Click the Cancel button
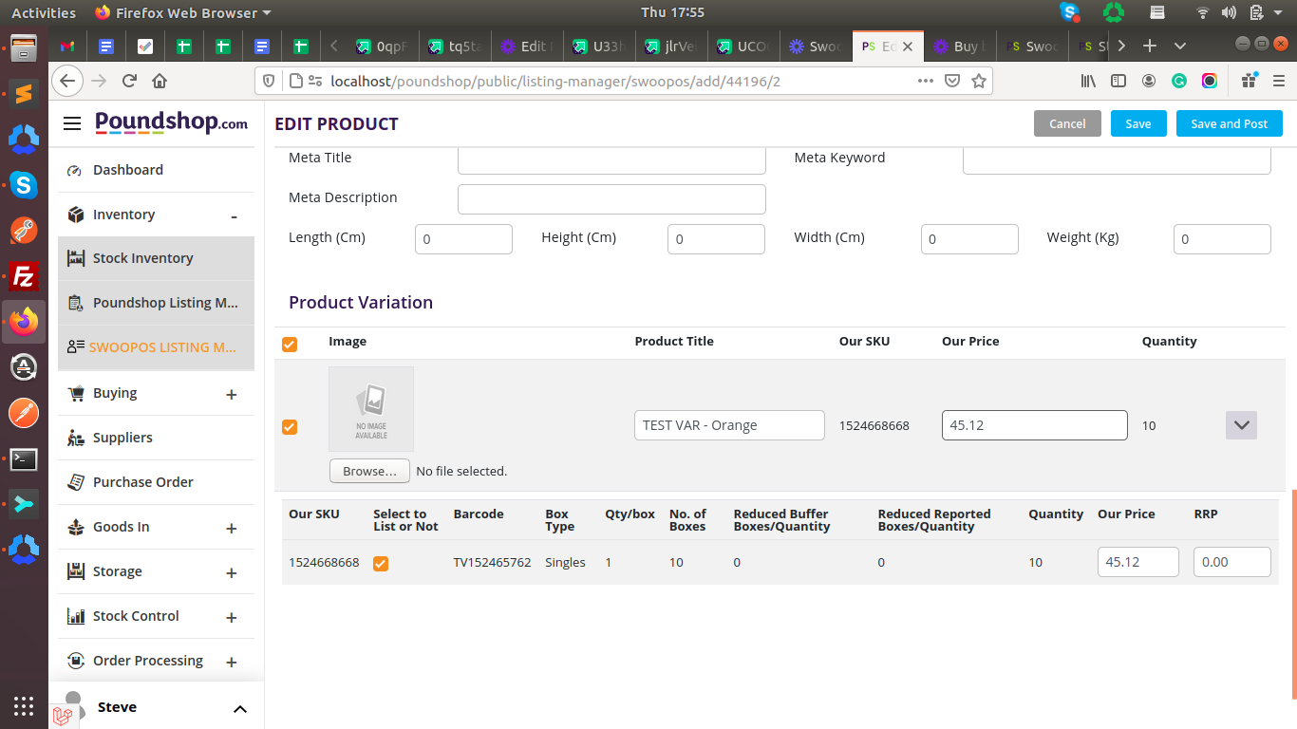Viewport: 1297px width, 729px height. tap(1067, 123)
